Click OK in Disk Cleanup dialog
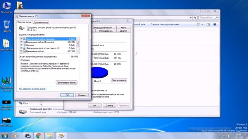248x139 pixels. pyautogui.click(x=67, y=95)
